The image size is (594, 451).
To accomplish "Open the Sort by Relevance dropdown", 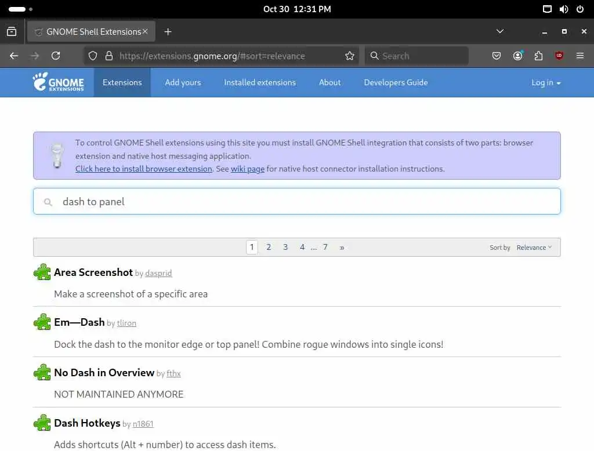I will 534,248.
